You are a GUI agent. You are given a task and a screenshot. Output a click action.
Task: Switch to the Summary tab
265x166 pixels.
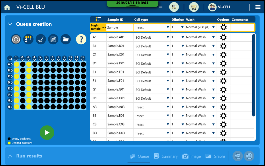coord(166,156)
